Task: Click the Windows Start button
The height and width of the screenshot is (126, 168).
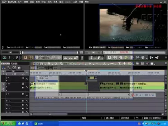Action: [x=8, y=124]
